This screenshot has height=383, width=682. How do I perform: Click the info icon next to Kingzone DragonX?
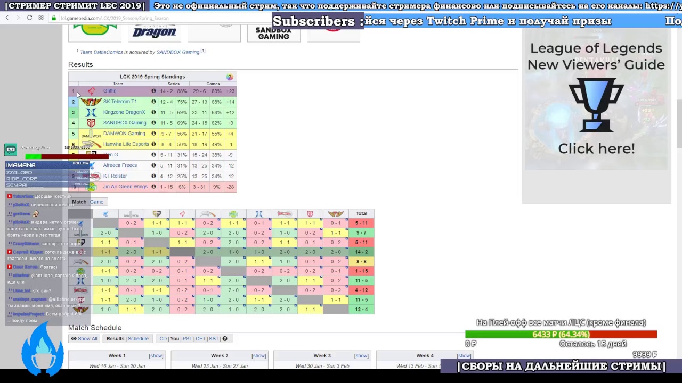[x=153, y=112]
